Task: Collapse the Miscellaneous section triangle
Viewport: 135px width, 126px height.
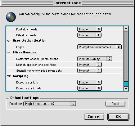Action: click(x=9, y=53)
